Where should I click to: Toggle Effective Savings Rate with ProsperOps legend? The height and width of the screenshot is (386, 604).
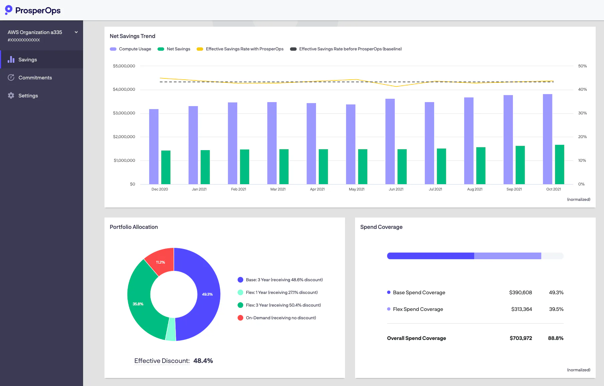(240, 49)
